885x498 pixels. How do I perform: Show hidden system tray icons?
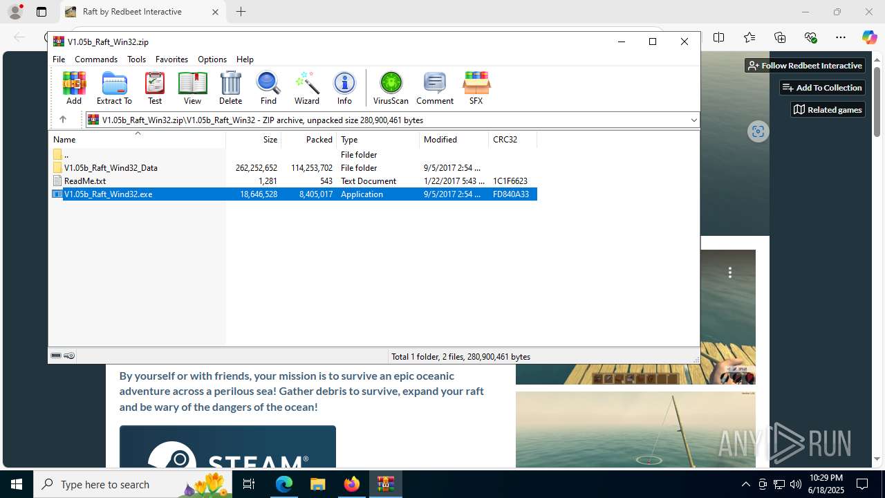click(745, 484)
